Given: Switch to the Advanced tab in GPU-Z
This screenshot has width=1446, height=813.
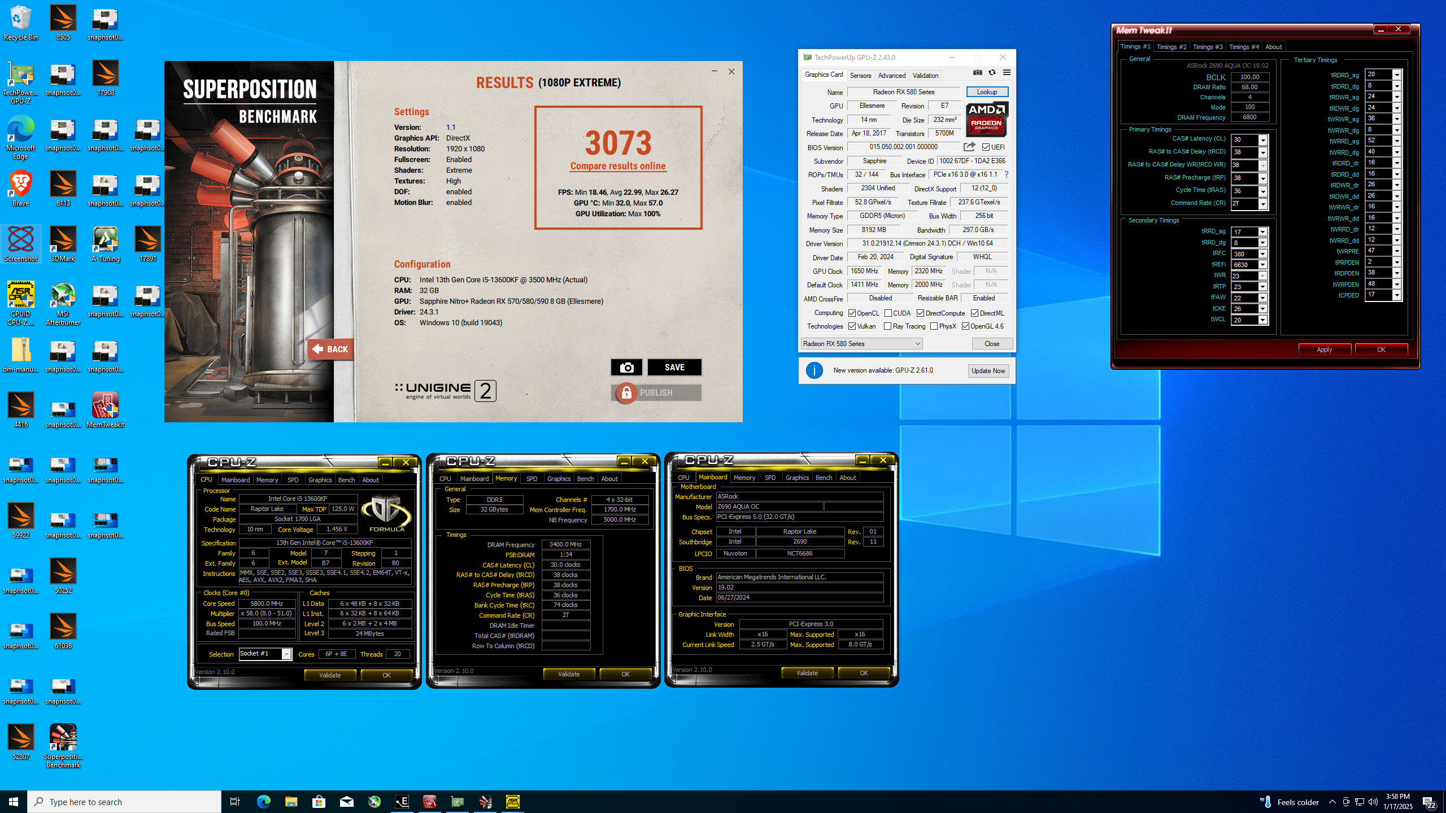Looking at the screenshot, I should pos(892,75).
